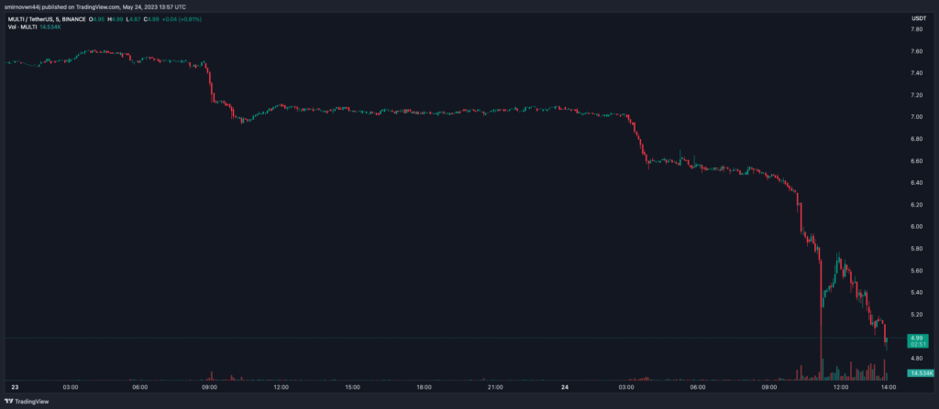This screenshot has width=939, height=409.
Task: Click the 14.534K volume tag on axis
Action: click(x=921, y=373)
